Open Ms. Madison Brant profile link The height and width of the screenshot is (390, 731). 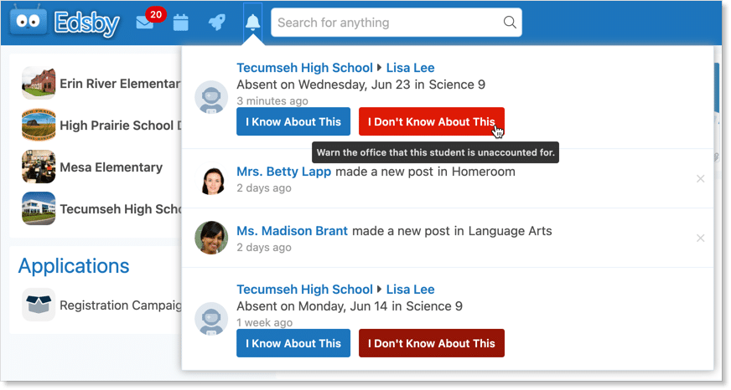[292, 231]
